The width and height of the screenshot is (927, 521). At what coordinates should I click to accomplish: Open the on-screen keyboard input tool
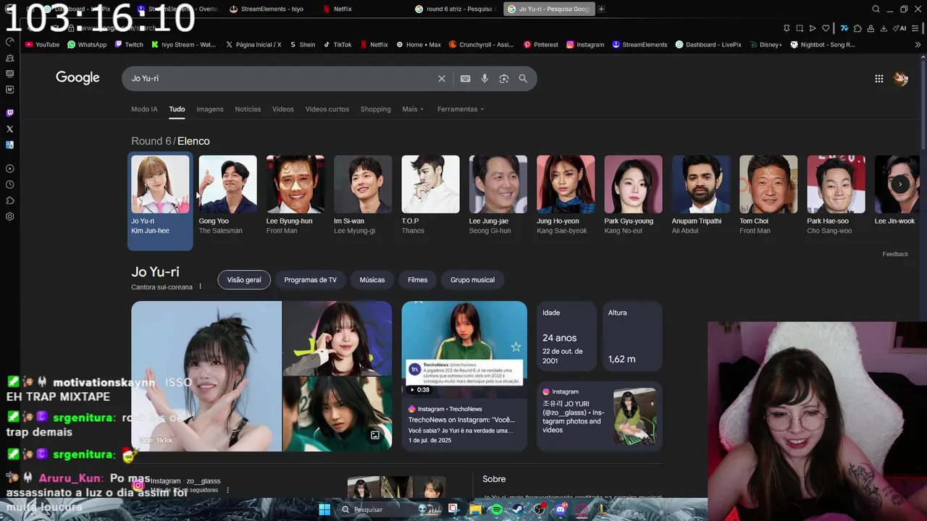[466, 79]
